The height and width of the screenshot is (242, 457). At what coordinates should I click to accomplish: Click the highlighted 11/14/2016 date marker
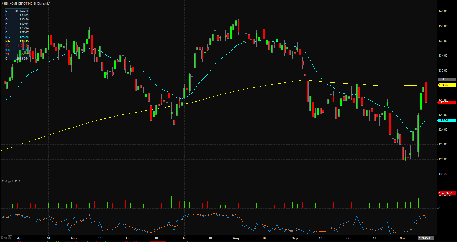(426, 238)
